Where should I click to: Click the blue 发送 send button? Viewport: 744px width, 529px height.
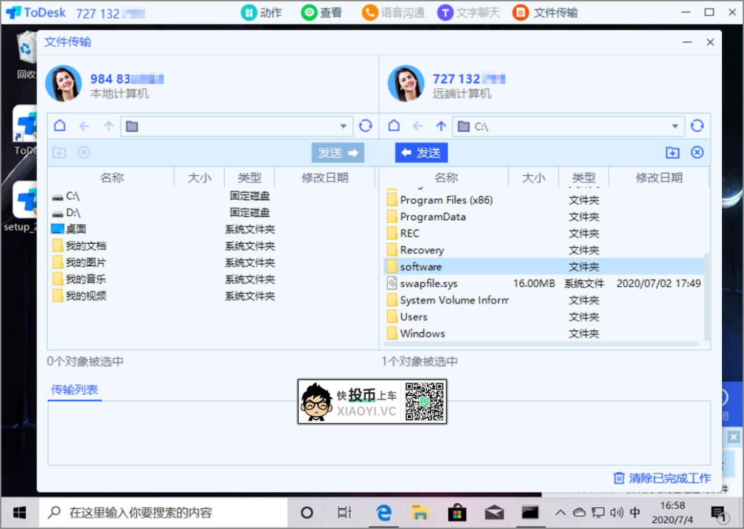click(x=421, y=153)
